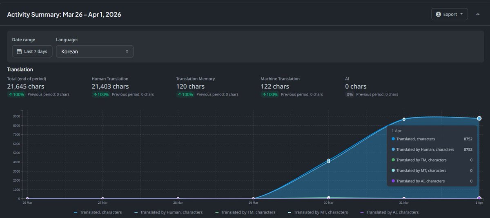Click the 100% badge under Machine Translation
Screen dimensions: 490x218
pyautogui.click(x=270, y=94)
